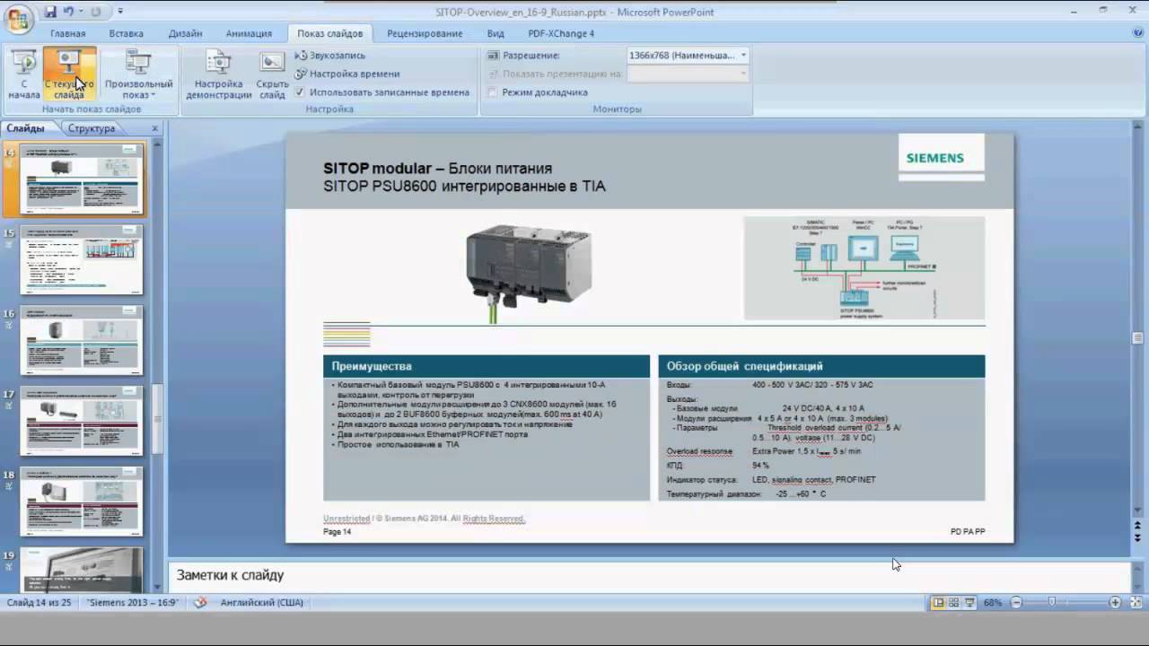Click in the Заметки к слайду notes field
1149x646 pixels.
(648, 575)
